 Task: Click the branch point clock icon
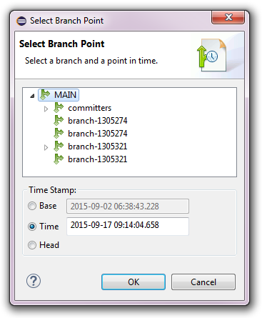point(211,55)
